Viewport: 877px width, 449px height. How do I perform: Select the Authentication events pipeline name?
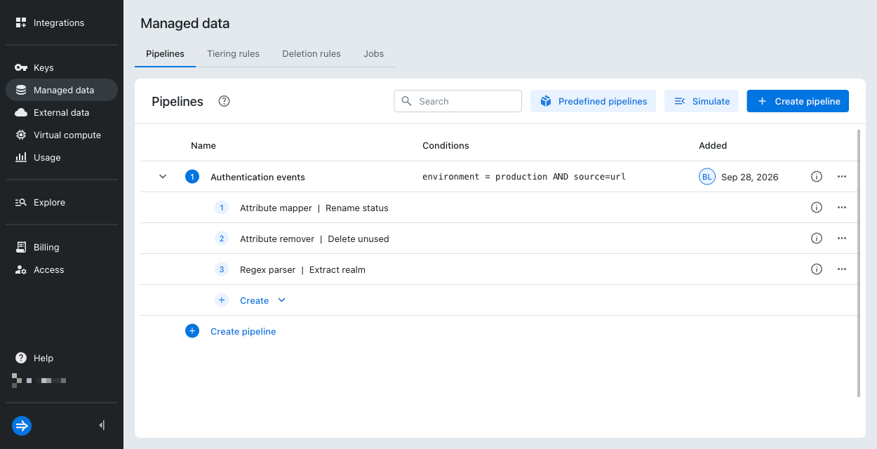(x=257, y=177)
